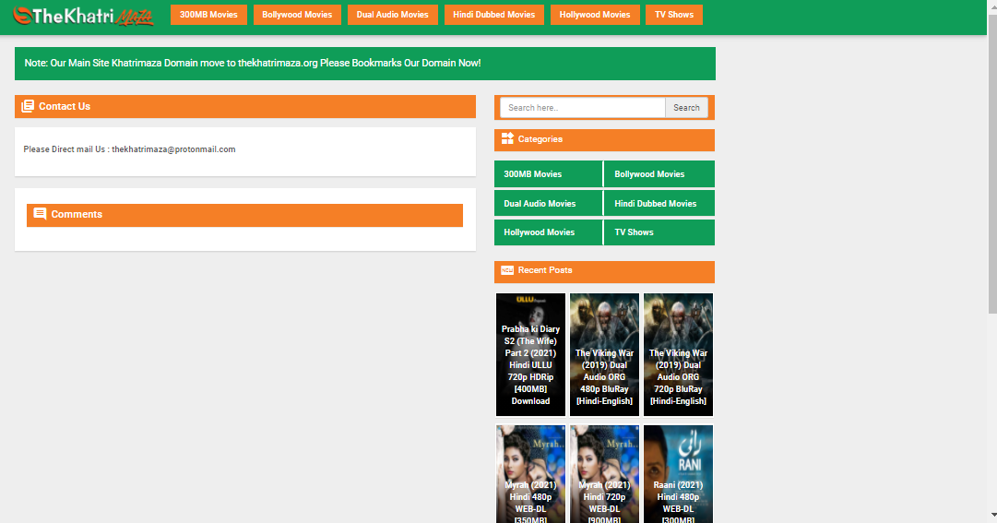The width and height of the screenshot is (997, 523).
Task: Open Hollywood Movies category in sidebar
Action: [548, 232]
